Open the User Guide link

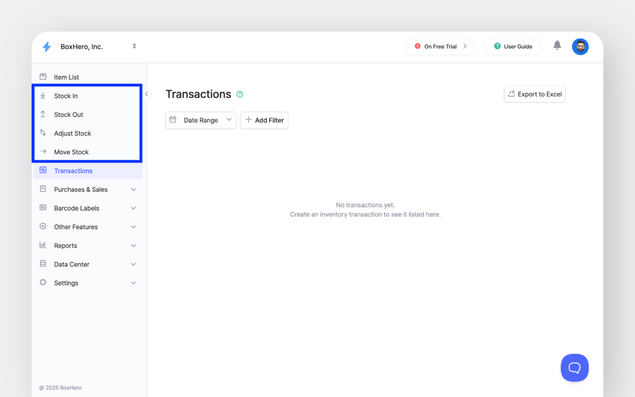coord(513,47)
